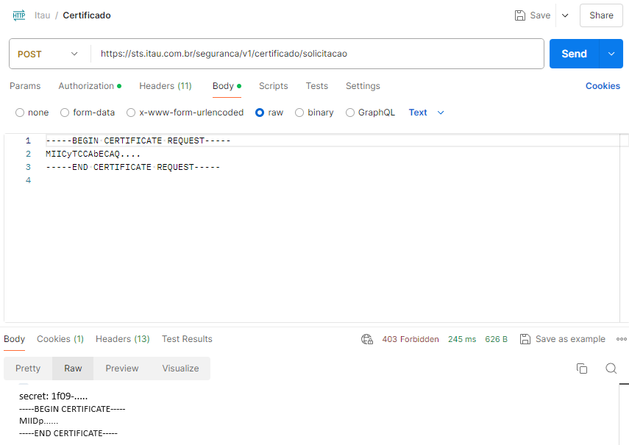The width and height of the screenshot is (629, 445).
Task: Click BEGIN CERTIFICATE line in response
Action: pos(72,409)
